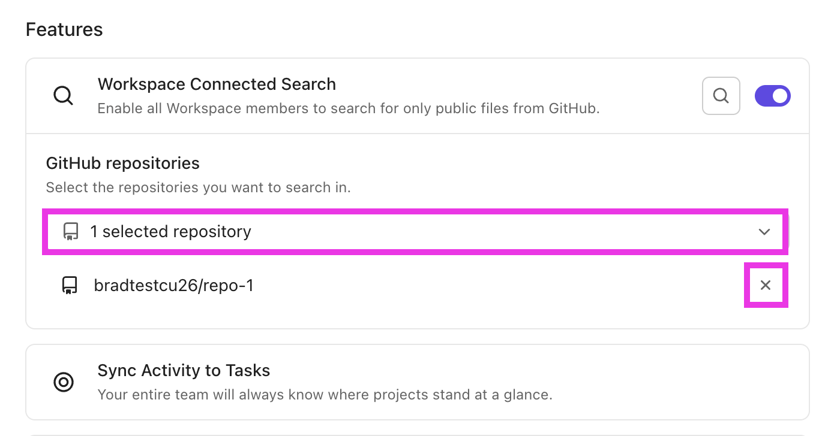Click the GitHub repositories label
The image size is (840, 436).
tap(122, 163)
